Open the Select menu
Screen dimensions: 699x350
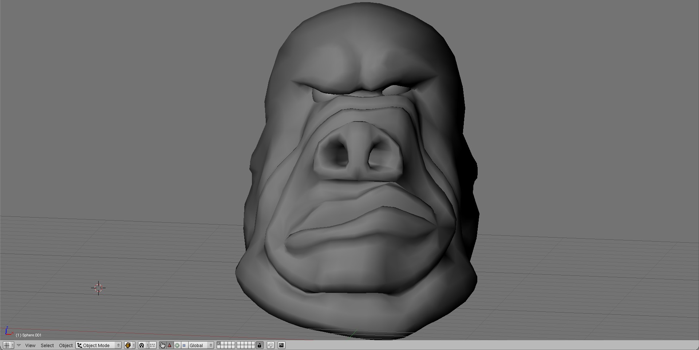click(47, 345)
